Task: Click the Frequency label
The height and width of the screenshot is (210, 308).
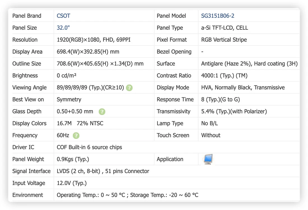Action: (x=25, y=135)
